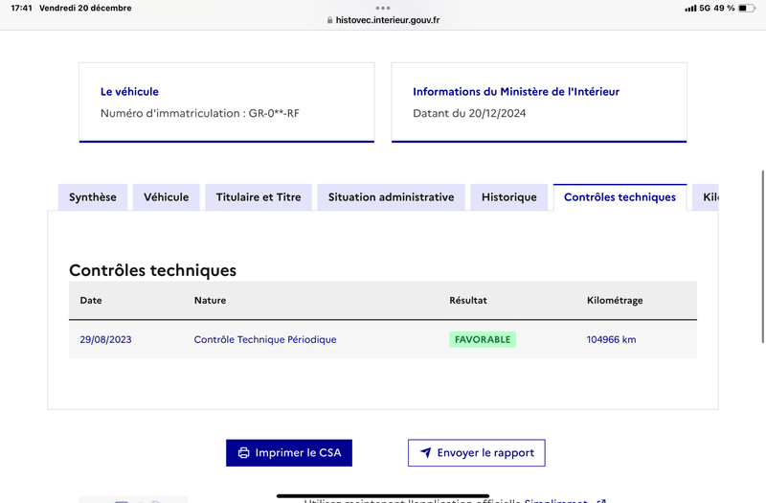Click the Contrôle Technique Périodique entry
Screen dimensions: 766x503
tap(265, 339)
